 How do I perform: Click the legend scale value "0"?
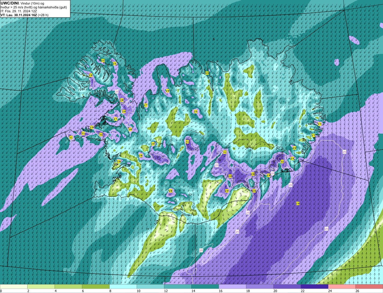1,291
